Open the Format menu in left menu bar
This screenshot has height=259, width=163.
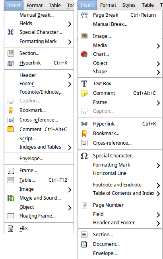[35, 6]
